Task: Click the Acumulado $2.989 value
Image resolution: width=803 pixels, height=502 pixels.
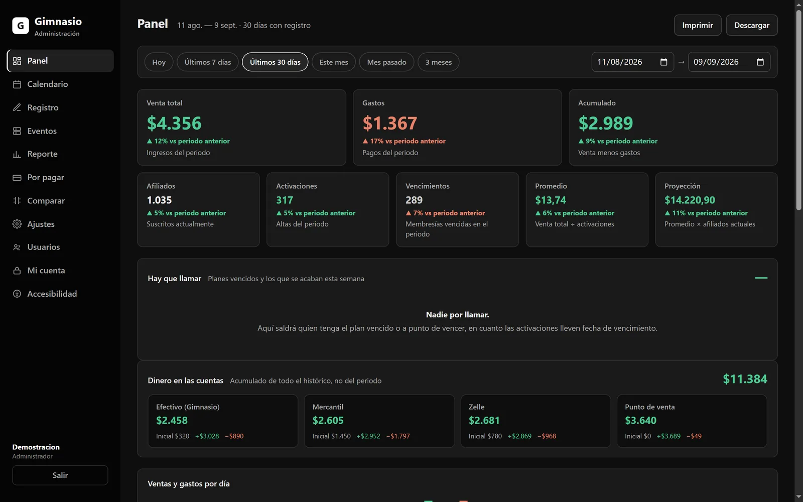Action: pyautogui.click(x=606, y=123)
